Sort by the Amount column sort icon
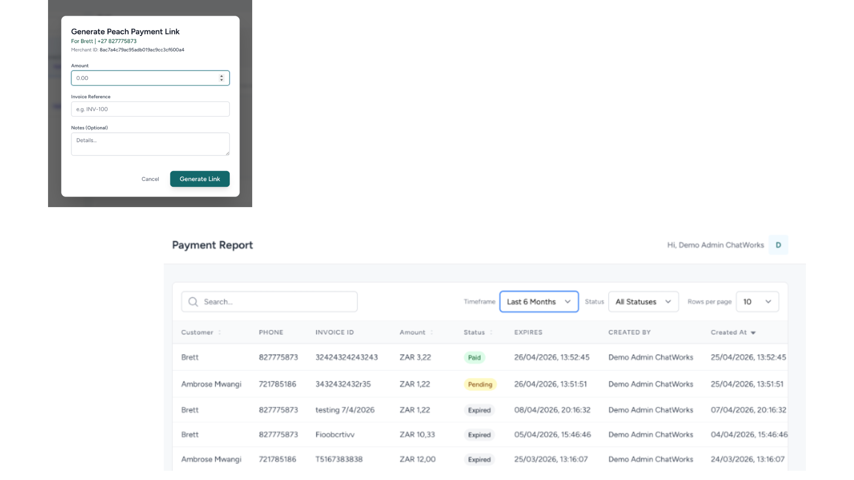 pyautogui.click(x=431, y=332)
